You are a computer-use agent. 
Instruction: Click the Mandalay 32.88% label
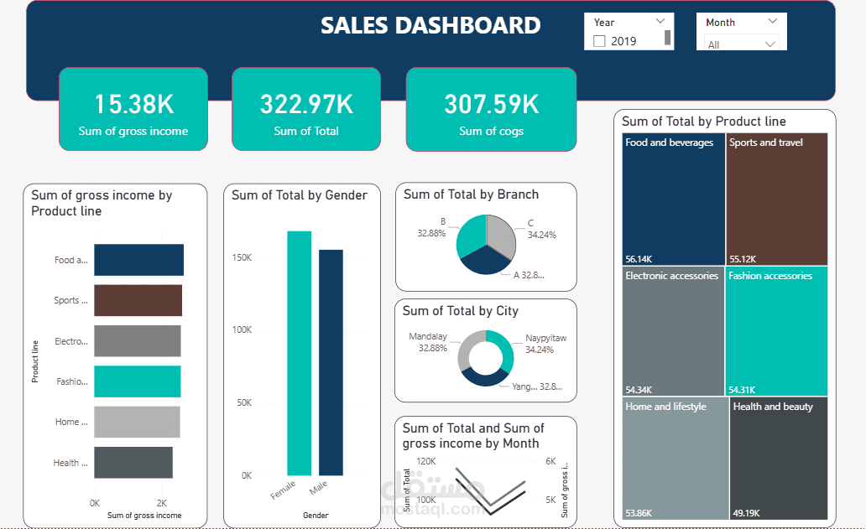point(432,348)
